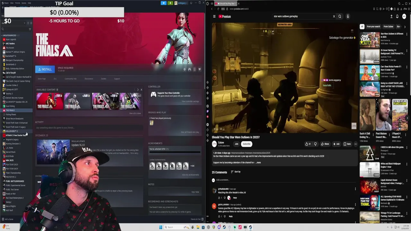Click the Join button under video
This screenshot has width=411, height=231.
(x=237, y=144)
